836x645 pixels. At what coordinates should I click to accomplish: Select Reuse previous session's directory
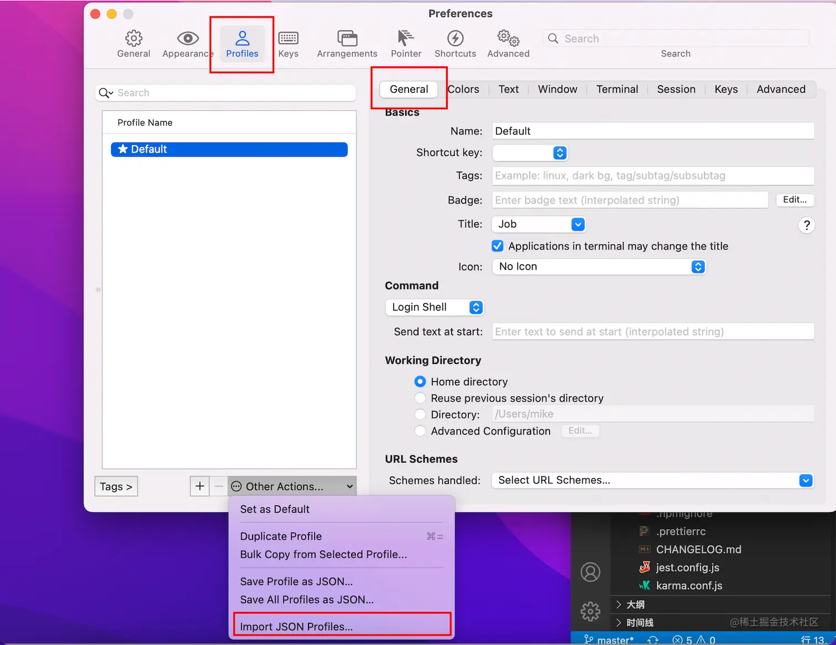pos(420,398)
